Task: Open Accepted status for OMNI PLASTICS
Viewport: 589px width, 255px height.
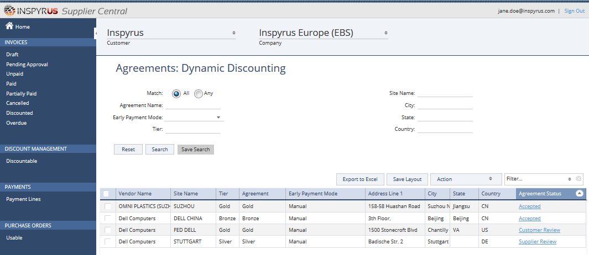Action: (530, 206)
